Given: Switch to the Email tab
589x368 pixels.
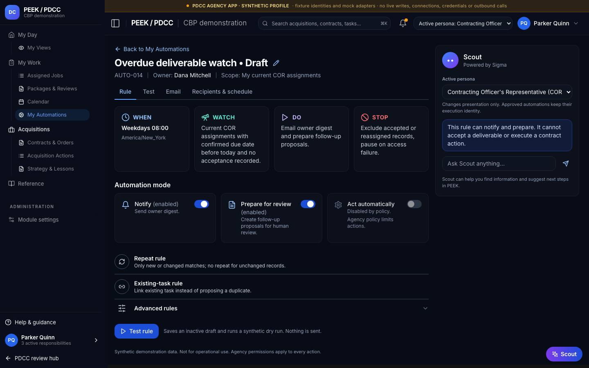Looking at the screenshot, I should coord(173,92).
